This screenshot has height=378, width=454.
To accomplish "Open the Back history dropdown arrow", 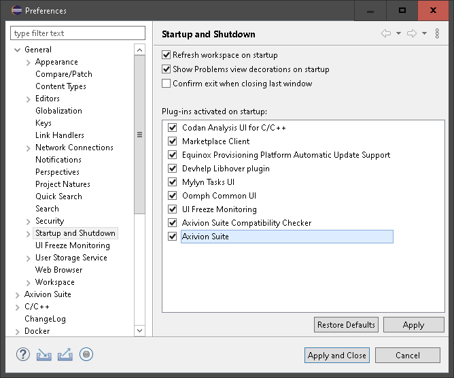I will pyautogui.click(x=399, y=33).
